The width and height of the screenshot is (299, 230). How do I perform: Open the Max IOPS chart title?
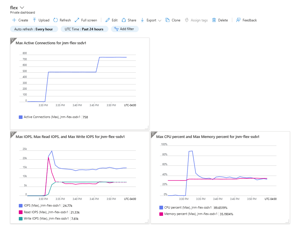coord(70,137)
